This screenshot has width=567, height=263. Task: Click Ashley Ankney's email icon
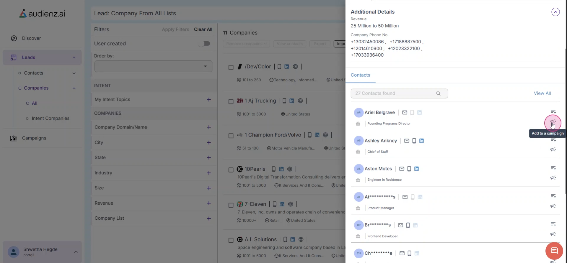407,141
